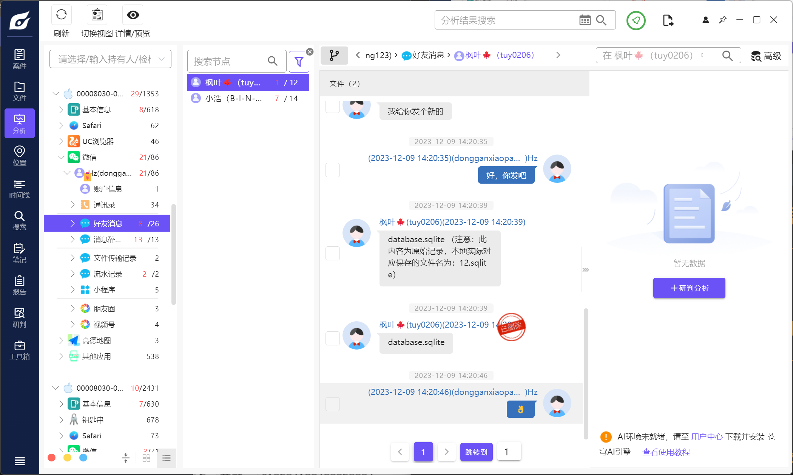Image resolution: width=793 pixels, height=475 pixels.
Task: Click the 研判分析 button
Action: (689, 288)
